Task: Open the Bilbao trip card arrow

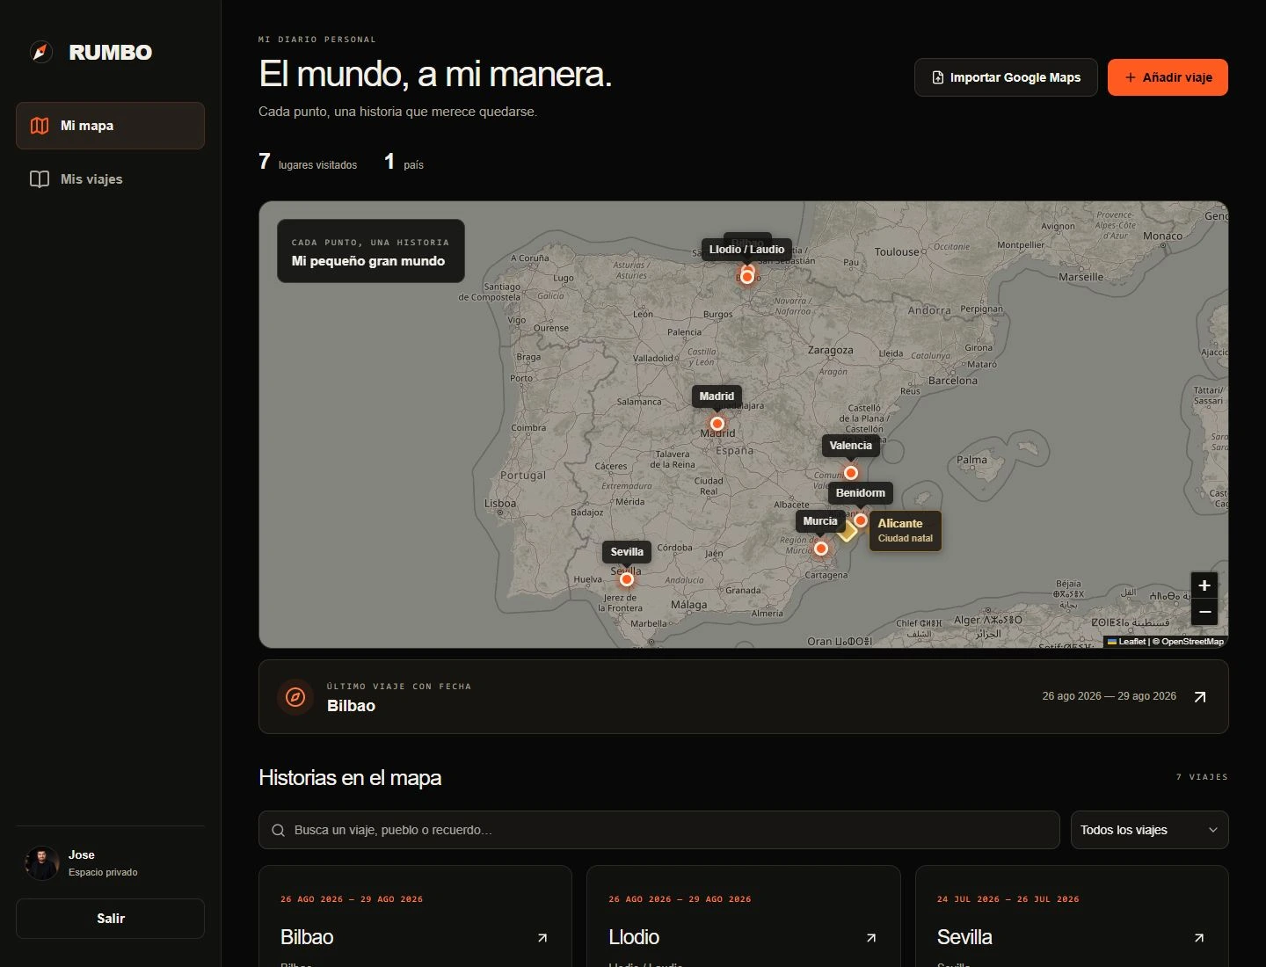Action: tap(542, 938)
